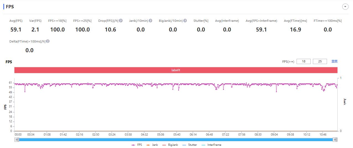Toggle FPS series in chart legend
This screenshot has height=148, width=353.
pyautogui.click(x=137, y=145)
